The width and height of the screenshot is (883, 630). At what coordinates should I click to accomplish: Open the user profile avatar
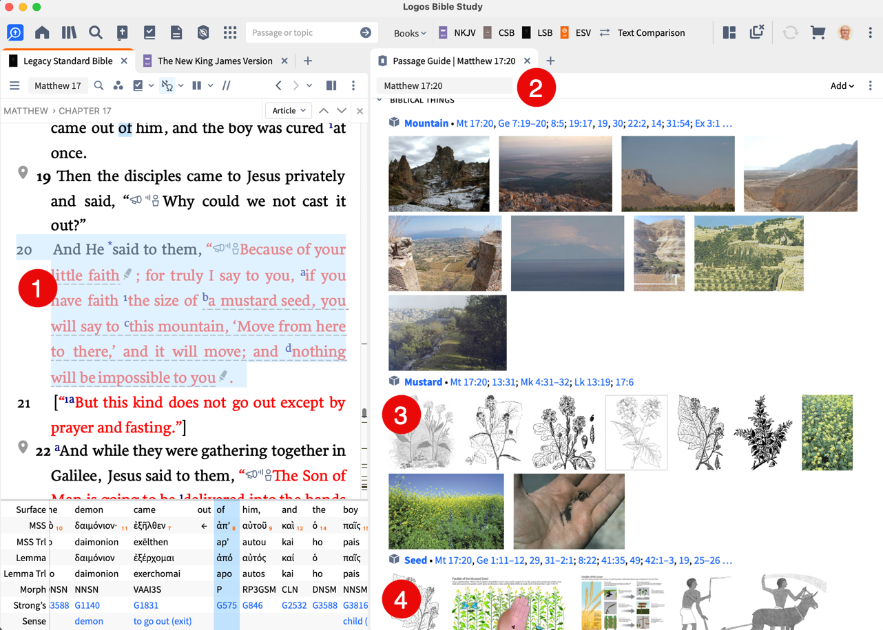[x=845, y=32]
